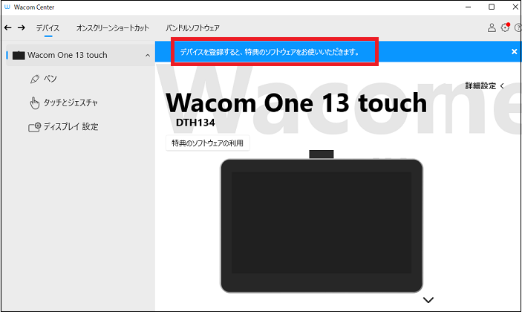The width and height of the screenshot is (522, 312).
Task: Minimize the Wacom Center window
Action: click(x=468, y=7)
